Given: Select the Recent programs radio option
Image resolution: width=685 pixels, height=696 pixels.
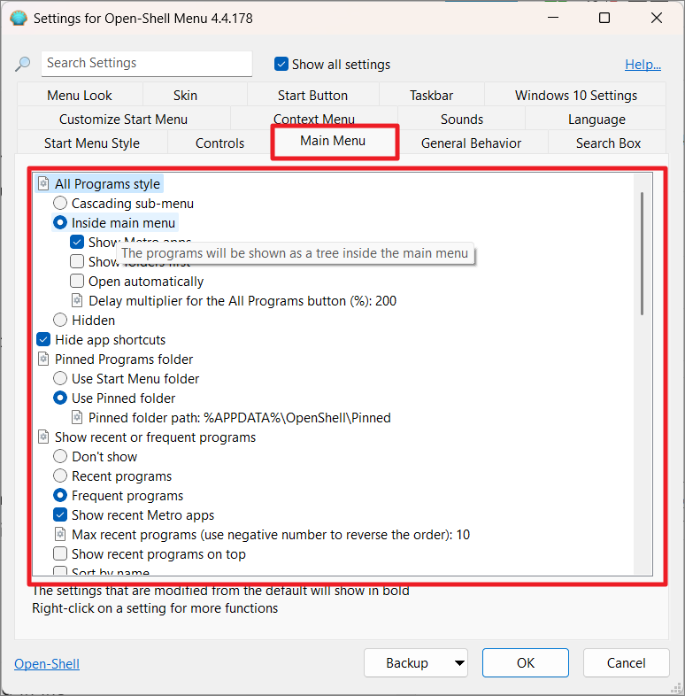Looking at the screenshot, I should pos(60,476).
